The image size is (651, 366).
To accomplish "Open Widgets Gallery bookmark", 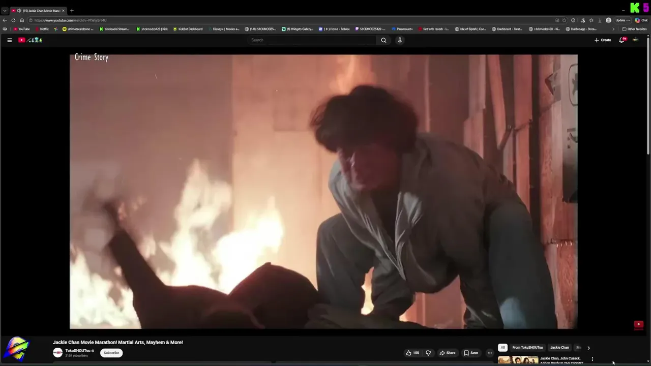I will 298,29.
